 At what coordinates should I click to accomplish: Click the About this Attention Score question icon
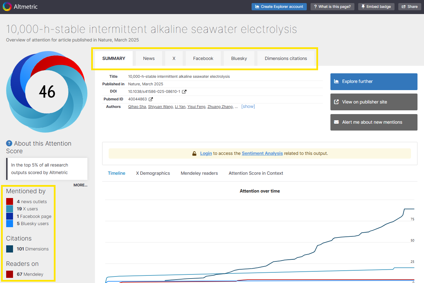coord(9,144)
